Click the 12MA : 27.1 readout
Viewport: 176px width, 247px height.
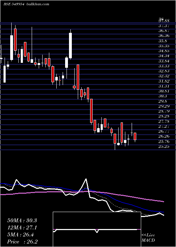click(22, 228)
